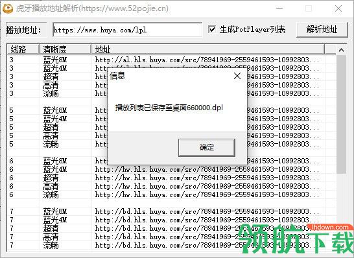Click the hw.hls.huya.com address of line 6 蓝光4M
354x258 pixels.
pos(207,169)
